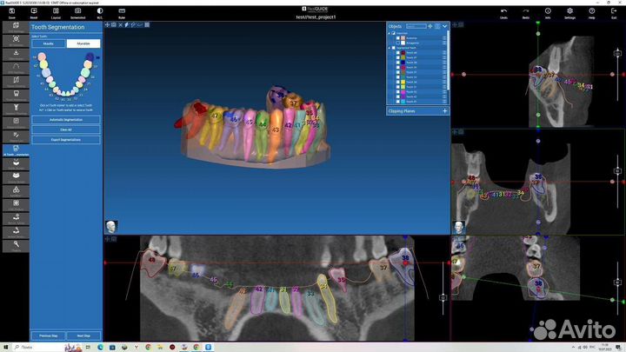
Task: Click Export Segmentations button
Action: (66, 140)
